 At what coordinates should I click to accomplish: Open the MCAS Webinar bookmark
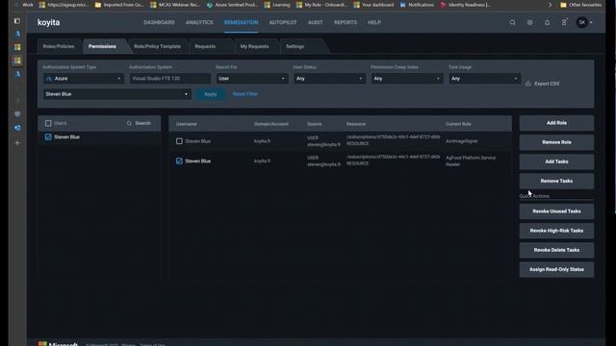pos(175,5)
